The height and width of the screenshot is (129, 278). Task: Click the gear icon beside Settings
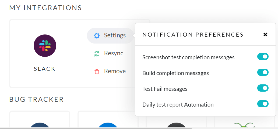(x=97, y=36)
